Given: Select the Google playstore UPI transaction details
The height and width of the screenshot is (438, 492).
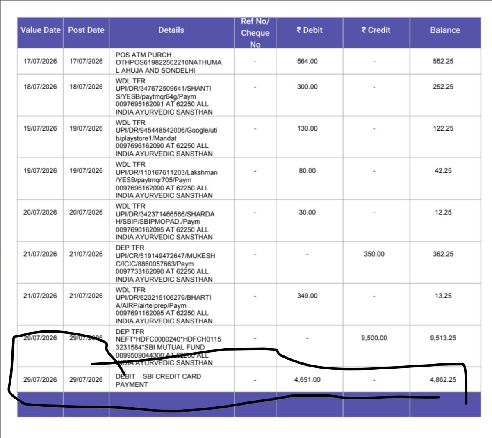Looking at the screenshot, I should point(166,138).
